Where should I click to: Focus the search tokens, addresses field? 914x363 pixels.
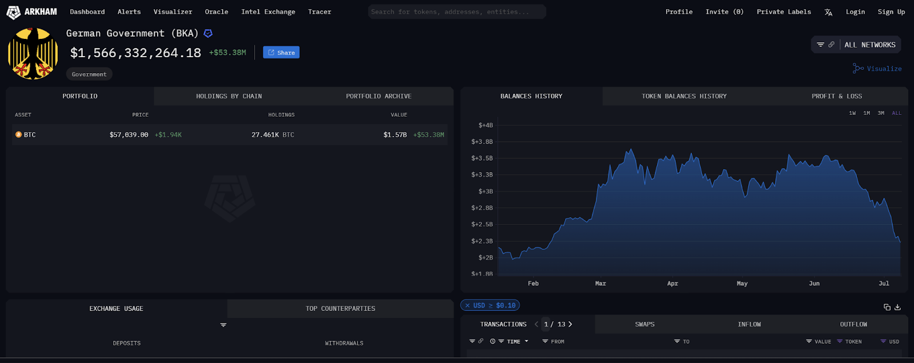click(x=457, y=12)
